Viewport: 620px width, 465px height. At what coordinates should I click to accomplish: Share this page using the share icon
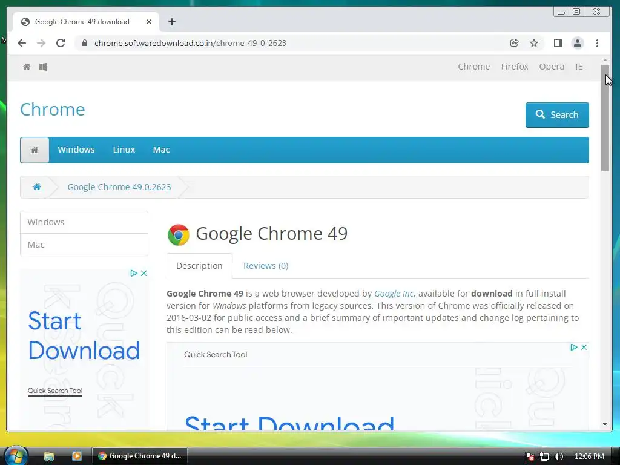point(514,43)
